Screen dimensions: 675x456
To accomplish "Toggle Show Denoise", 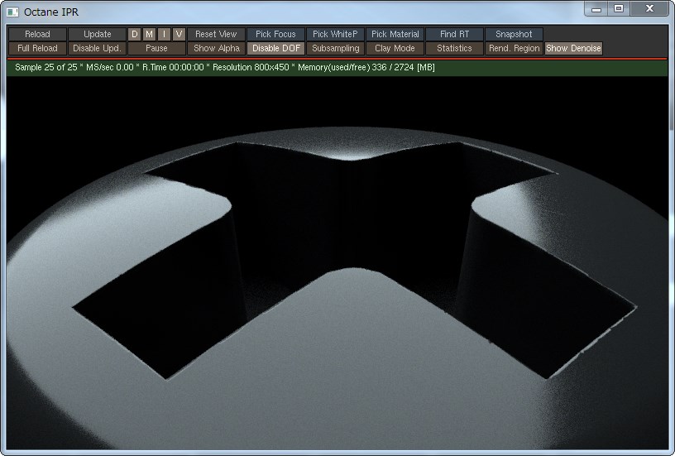I will click(573, 48).
